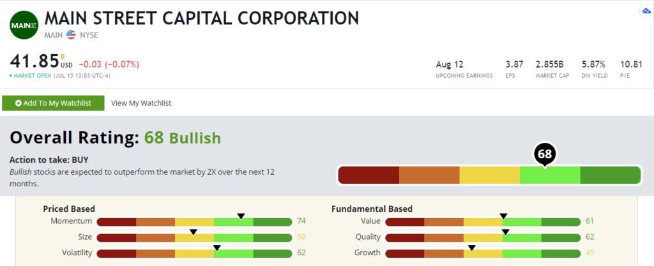Click the US flag icon beside MAIN ticker
Image resolution: width=654 pixels, height=266 pixels.
(x=71, y=35)
